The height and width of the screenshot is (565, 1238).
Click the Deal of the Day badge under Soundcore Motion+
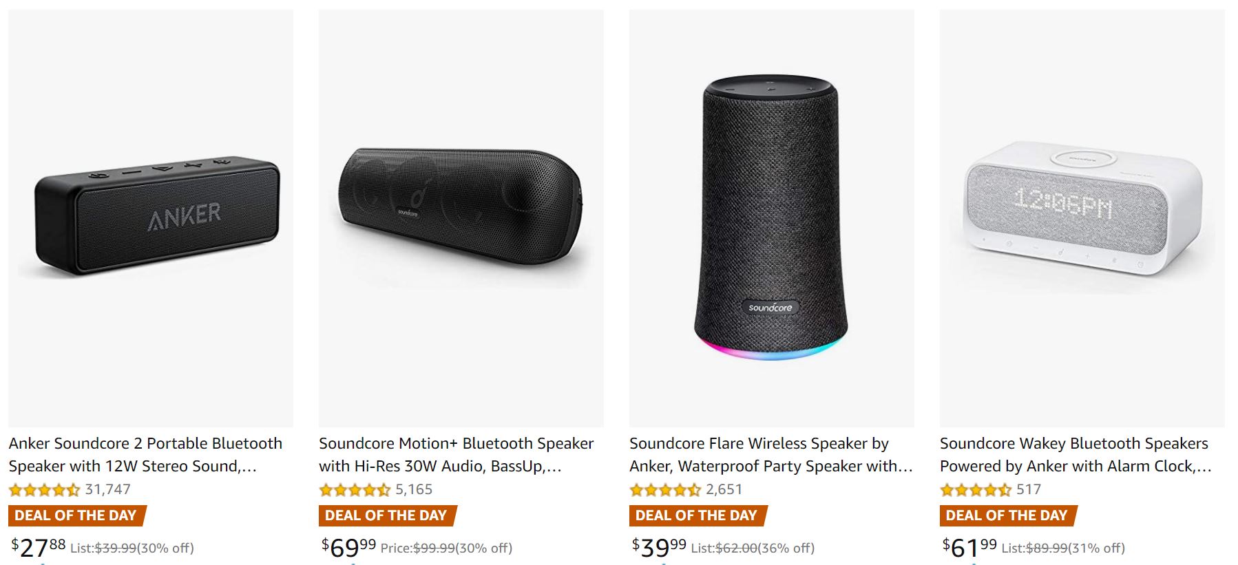[x=386, y=515]
